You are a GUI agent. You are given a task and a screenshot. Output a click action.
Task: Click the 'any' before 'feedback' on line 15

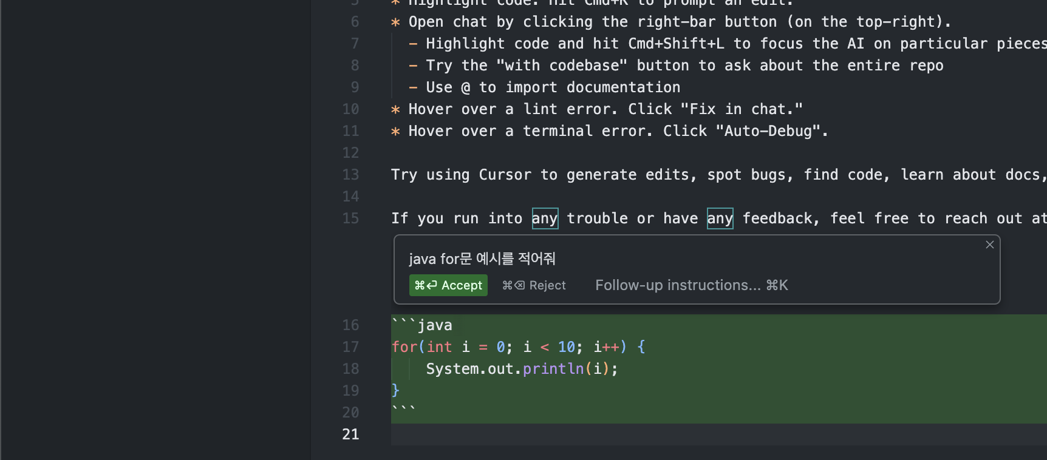[x=720, y=218]
